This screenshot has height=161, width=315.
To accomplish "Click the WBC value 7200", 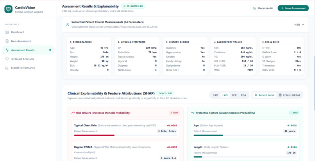I will coord(250,70).
